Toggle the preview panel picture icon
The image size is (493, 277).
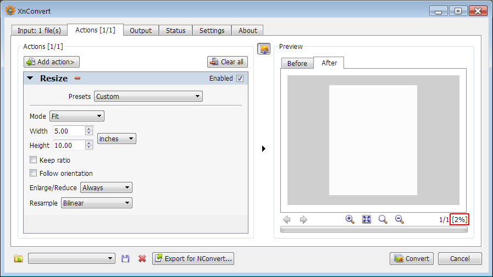[264, 49]
